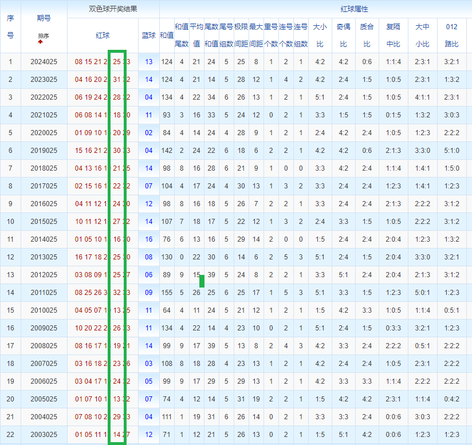Click the 质合比 column header

[x=367, y=36]
